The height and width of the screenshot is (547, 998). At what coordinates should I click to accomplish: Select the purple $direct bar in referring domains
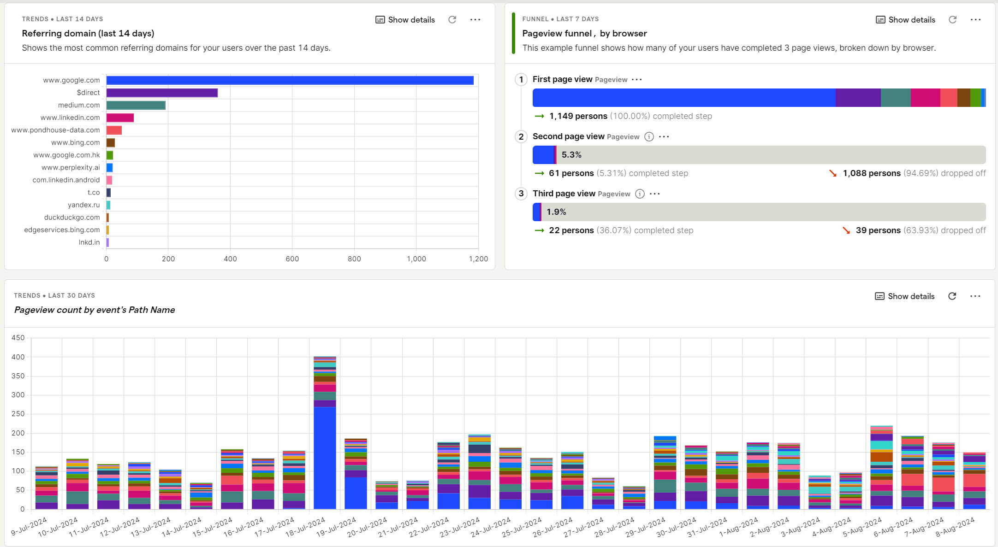(x=161, y=93)
